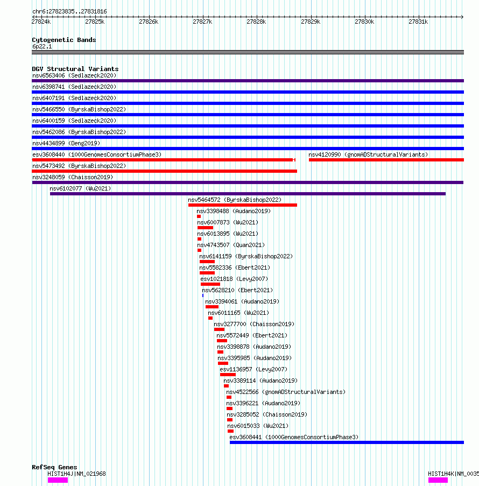This screenshot has height=486, width=479.
Task: Select esv1021818 (Levy2007) label
Action: (234, 279)
